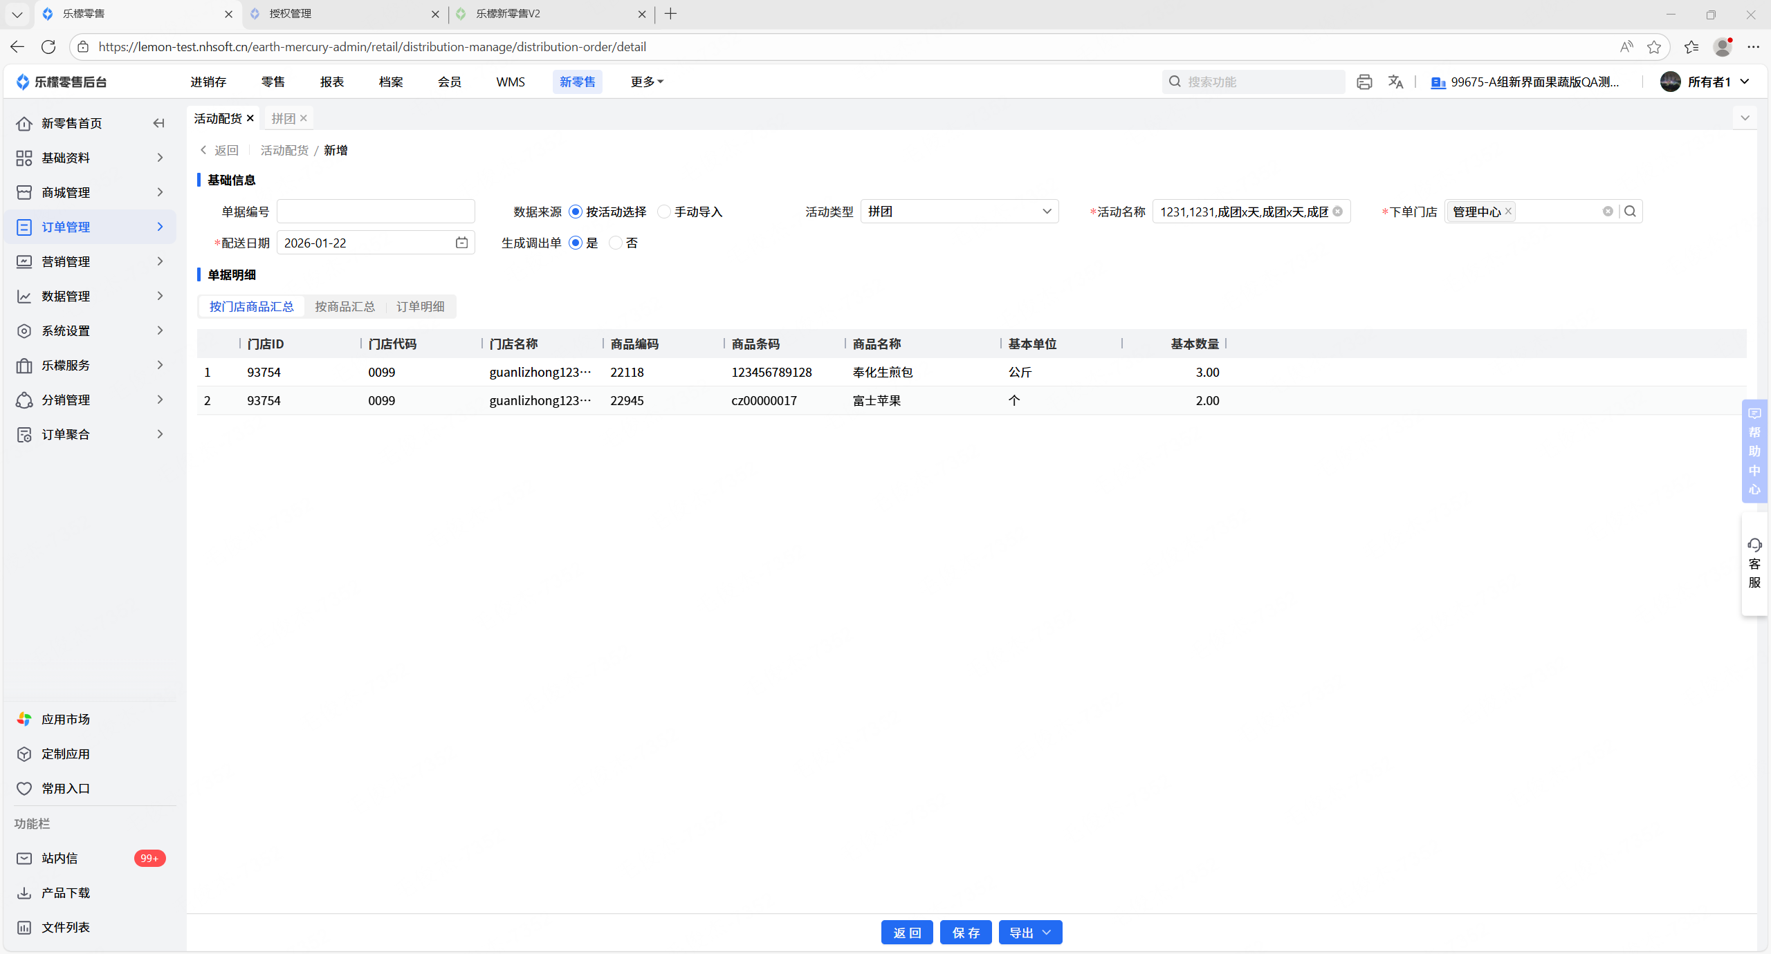Select 按活动选择 radio option
Viewport: 1771px width, 954px height.
tap(576, 212)
